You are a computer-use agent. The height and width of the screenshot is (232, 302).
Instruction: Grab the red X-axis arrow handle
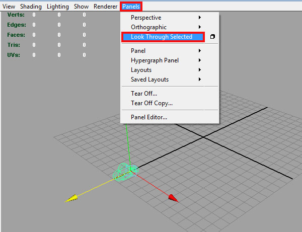click(173, 198)
